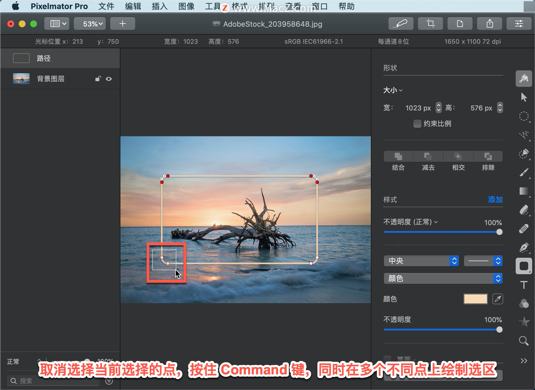The width and height of the screenshot is (535, 390).
Task: Click the ML Enhance brush toolbar button
Action: [401, 24]
